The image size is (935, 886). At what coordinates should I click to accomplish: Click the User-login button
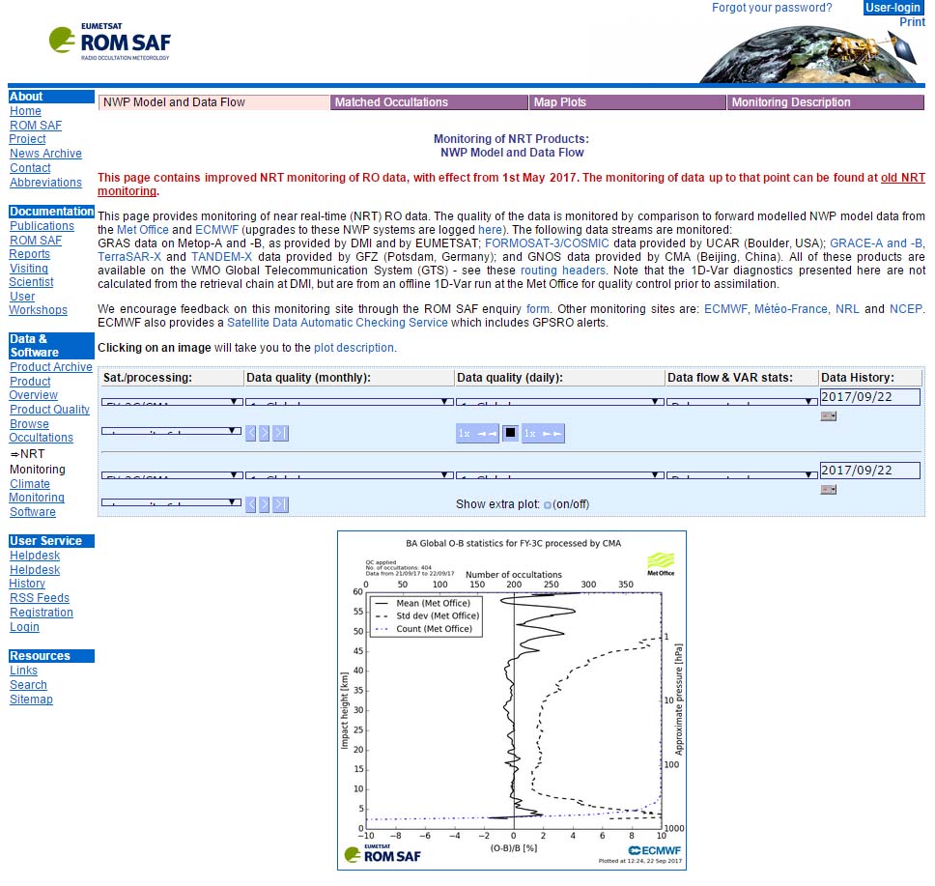pos(893,8)
